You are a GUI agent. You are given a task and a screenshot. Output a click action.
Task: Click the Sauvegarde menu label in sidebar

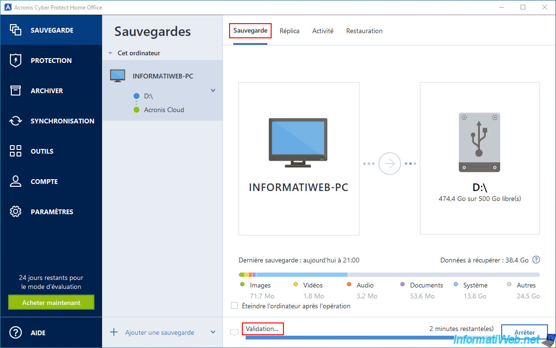[x=52, y=30]
